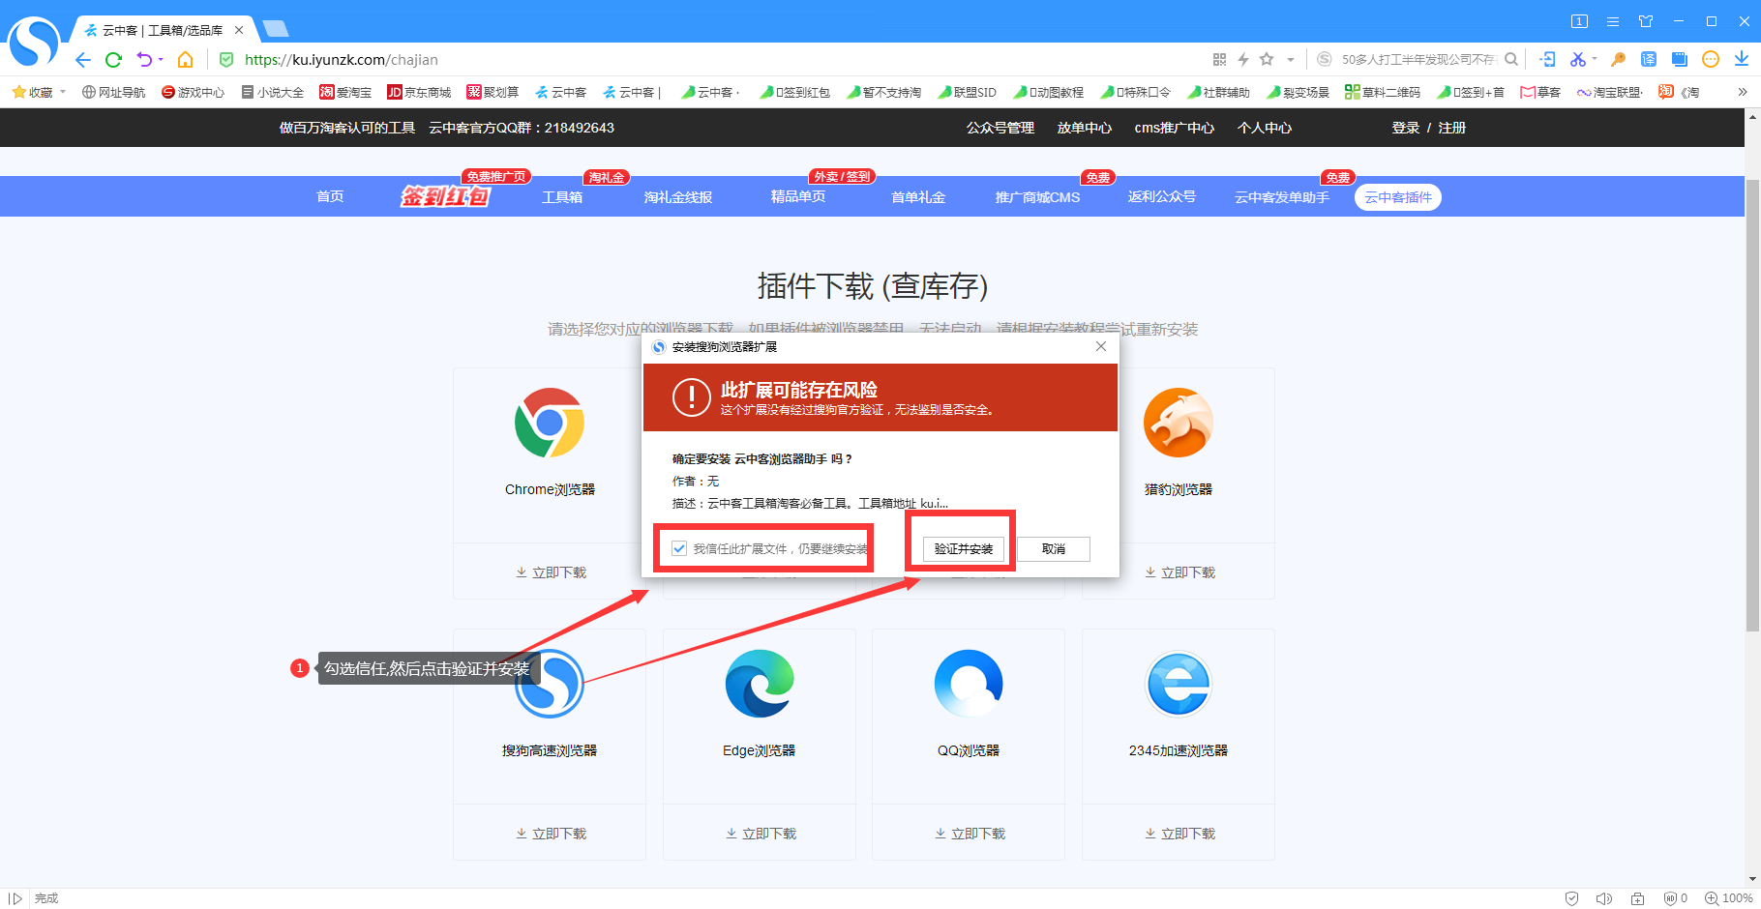Open the screenshot scissors tool

tap(1578, 59)
